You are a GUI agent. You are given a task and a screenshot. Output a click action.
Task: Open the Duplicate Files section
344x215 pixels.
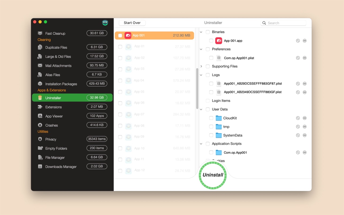[56, 47]
